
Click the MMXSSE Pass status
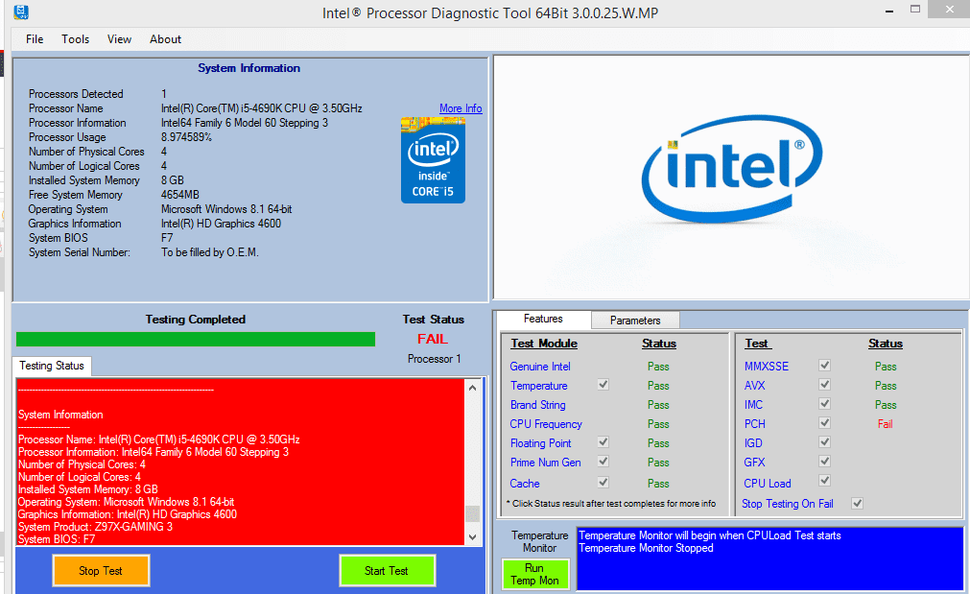[x=886, y=367]
